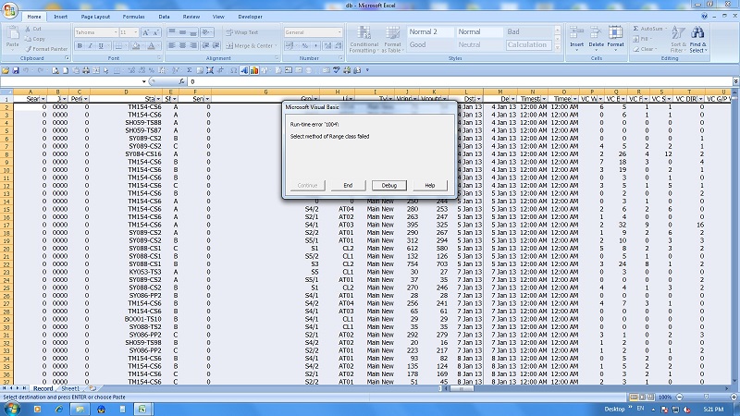Click End in the Visual Basic dialog
The image size is (740, 416).
pos(348,186)
